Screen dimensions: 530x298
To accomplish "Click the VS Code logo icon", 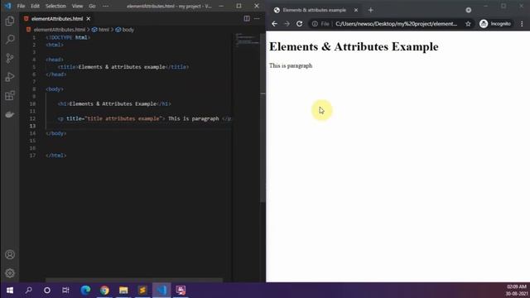I will click(x=7, y=6).
